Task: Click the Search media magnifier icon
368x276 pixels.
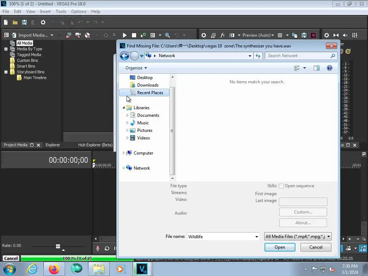Action: (x=167, y=35)
